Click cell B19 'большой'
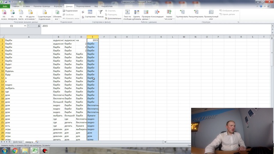Viewport: 274px width, 154px height. click(x=58, y=102)
